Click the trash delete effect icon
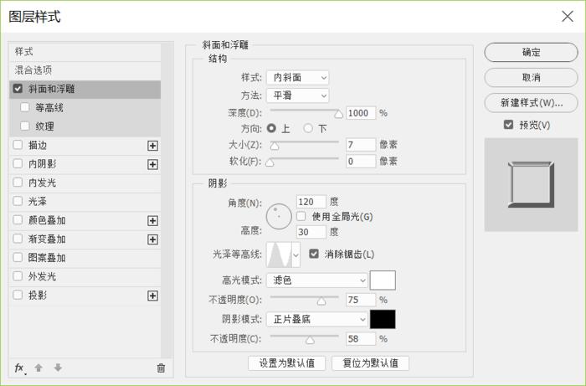This screenshot has height=386, width=586. (x=161, y=368)
